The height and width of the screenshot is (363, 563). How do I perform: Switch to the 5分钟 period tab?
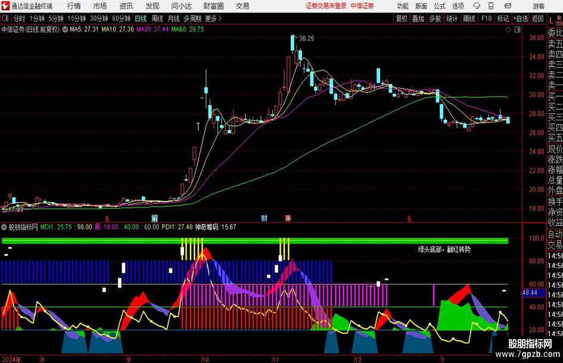[x=56, y=18]
